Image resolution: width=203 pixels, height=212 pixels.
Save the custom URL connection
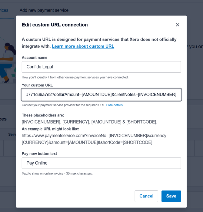(171, 196)
